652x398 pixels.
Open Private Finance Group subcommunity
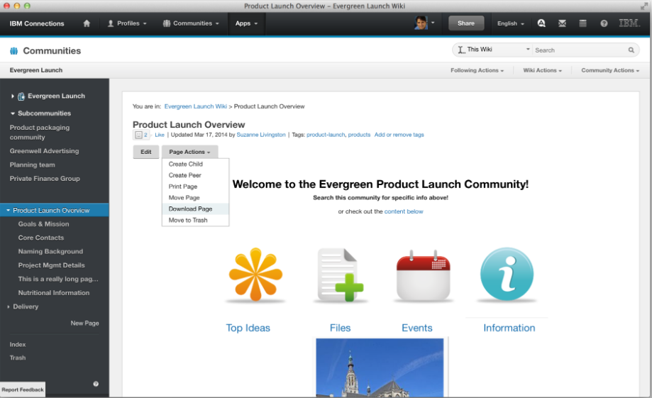click(x=45, y=178)
